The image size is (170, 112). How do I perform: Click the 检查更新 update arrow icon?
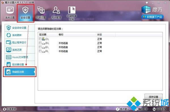(5, 109)
